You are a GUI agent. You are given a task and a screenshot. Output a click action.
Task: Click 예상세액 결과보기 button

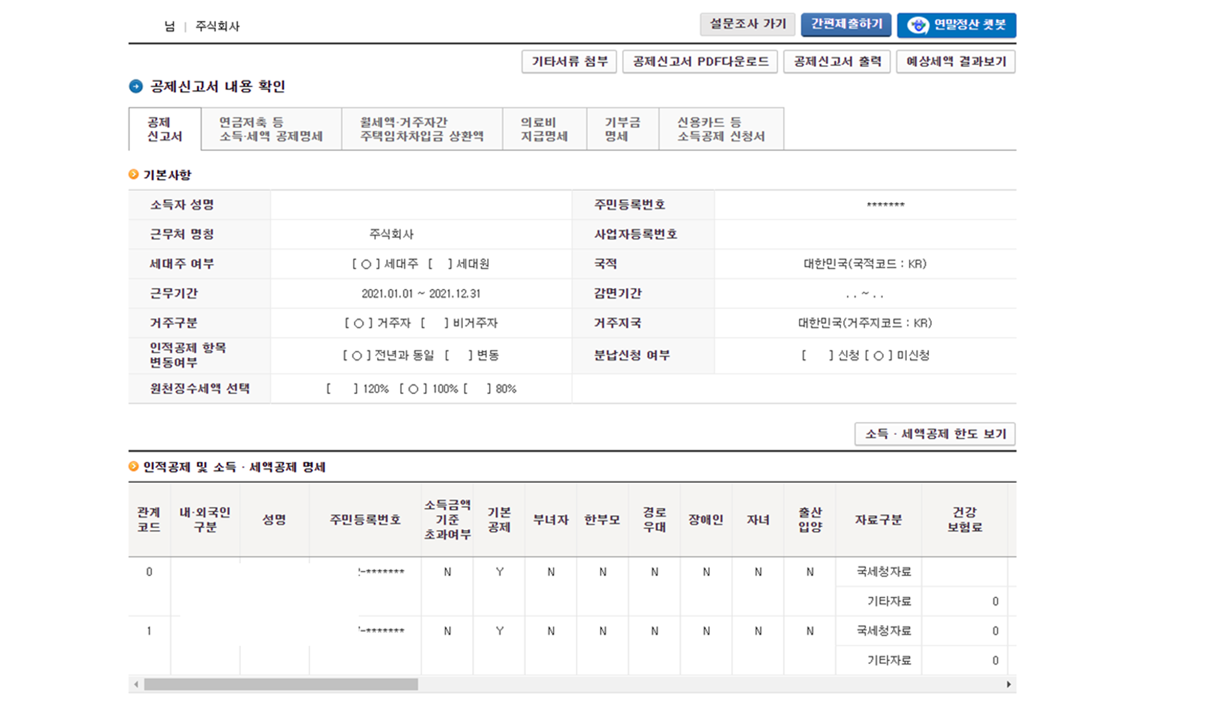click(956, 61)
